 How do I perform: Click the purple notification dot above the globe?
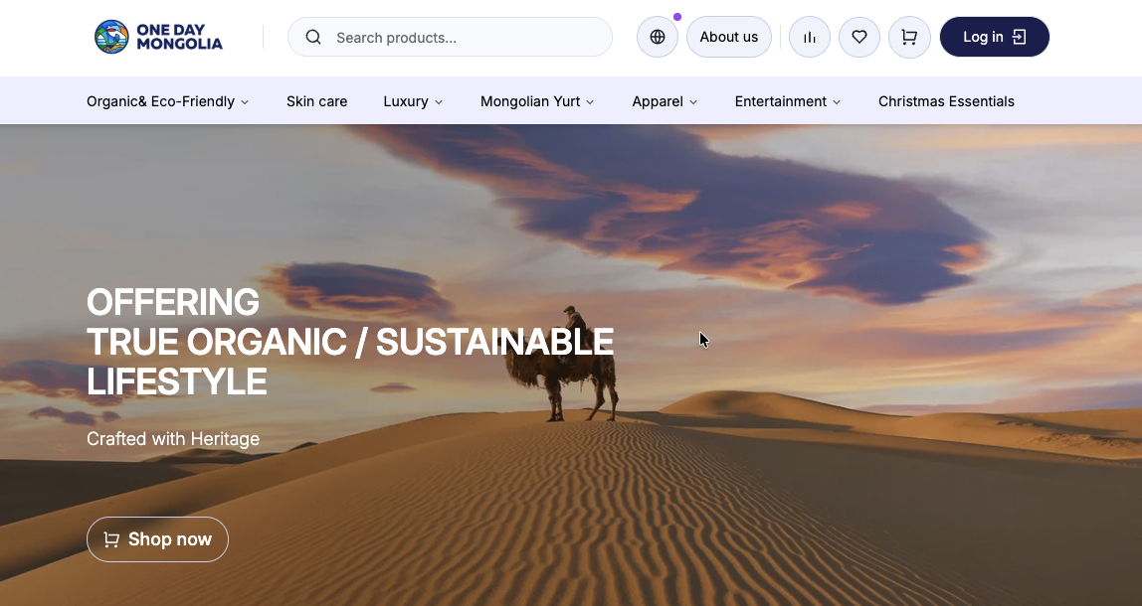[677, 16]
